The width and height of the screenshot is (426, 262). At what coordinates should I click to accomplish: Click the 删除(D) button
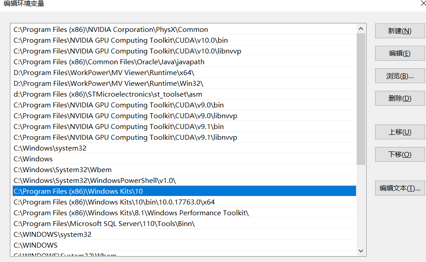click(399, 98)
